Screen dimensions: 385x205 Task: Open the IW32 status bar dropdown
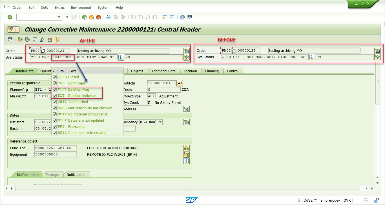(x=315, y=200)
